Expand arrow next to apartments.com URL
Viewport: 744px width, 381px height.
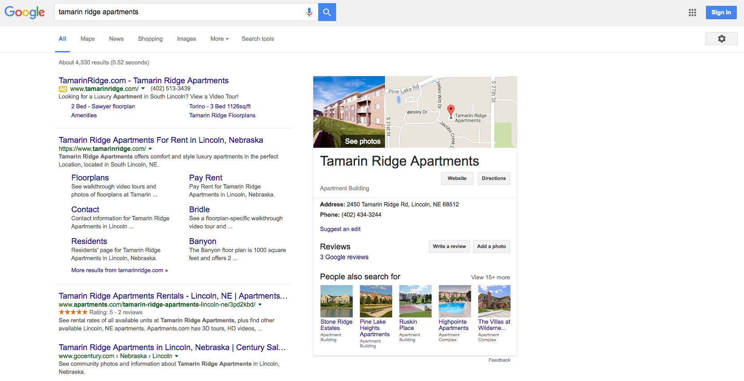point(260,304)
